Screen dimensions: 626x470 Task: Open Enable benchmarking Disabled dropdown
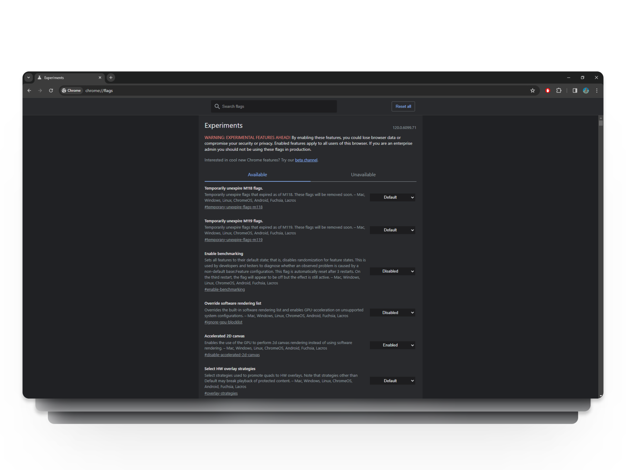coord(392,271)
